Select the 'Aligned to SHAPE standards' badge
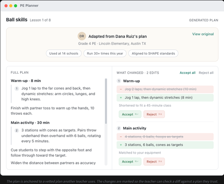This screenshot has height=184, width=224. [153, 54]
